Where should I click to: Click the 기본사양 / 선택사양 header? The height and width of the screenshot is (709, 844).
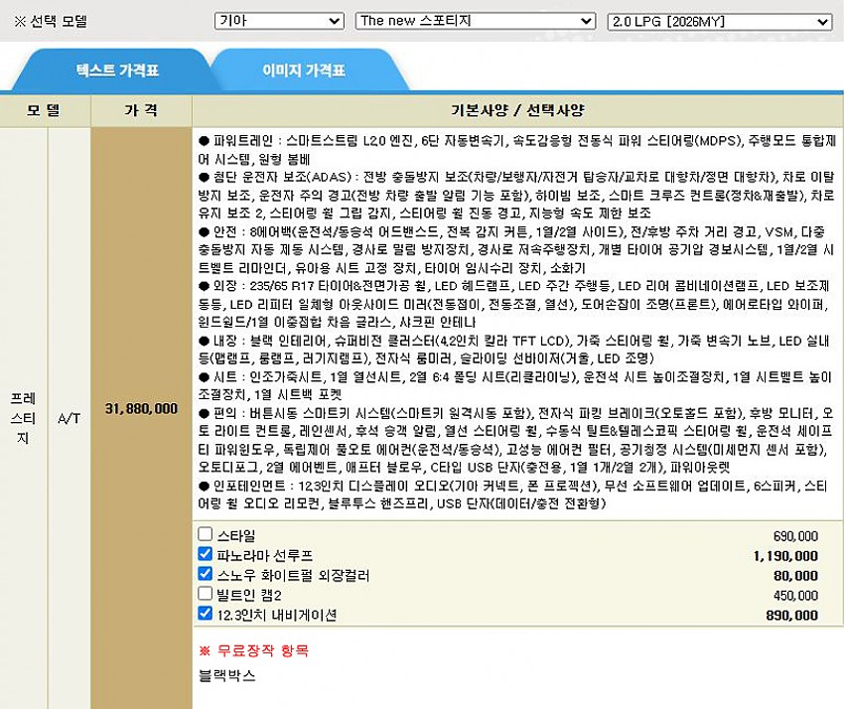point(517,110)
